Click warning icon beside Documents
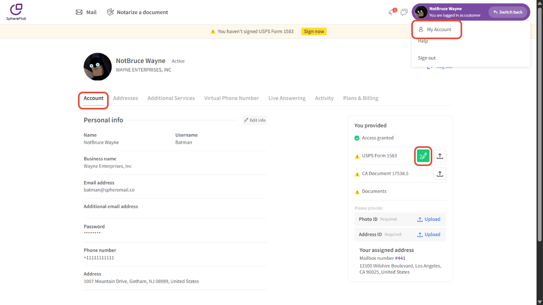 coord(357,192)
